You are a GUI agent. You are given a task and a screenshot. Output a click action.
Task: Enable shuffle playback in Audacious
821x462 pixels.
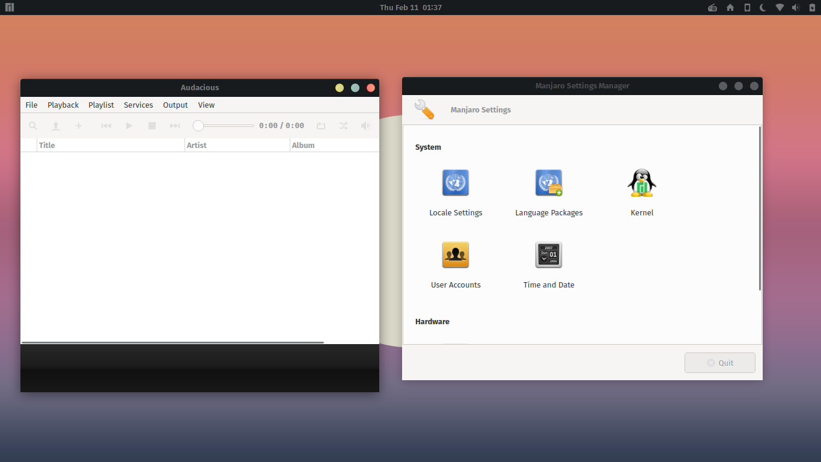[x=343, y=126]
